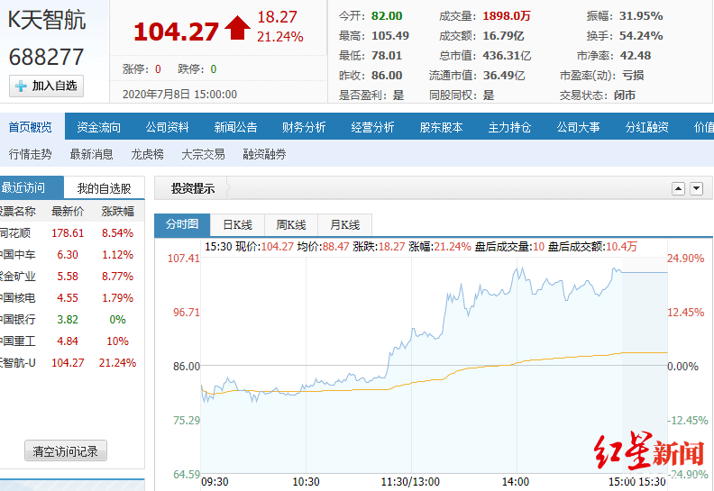Select 紫金矿业 in the recent list

(17, 277)
